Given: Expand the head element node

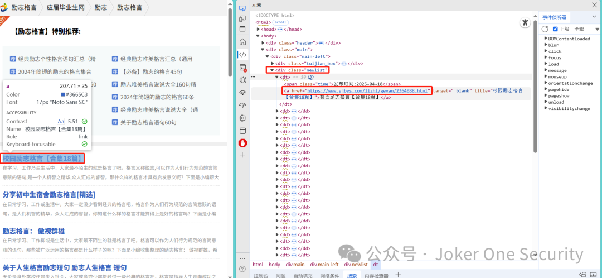Looking at the screenshot, I should pos(259,29).
